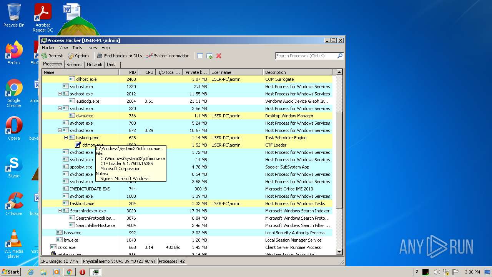Open CCleaner desktop shortcut
This screenshot has height=277, width=492.
coord(14,204)
